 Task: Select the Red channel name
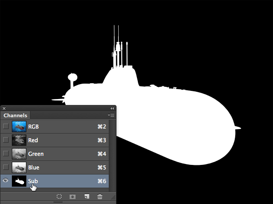(33, 140)
